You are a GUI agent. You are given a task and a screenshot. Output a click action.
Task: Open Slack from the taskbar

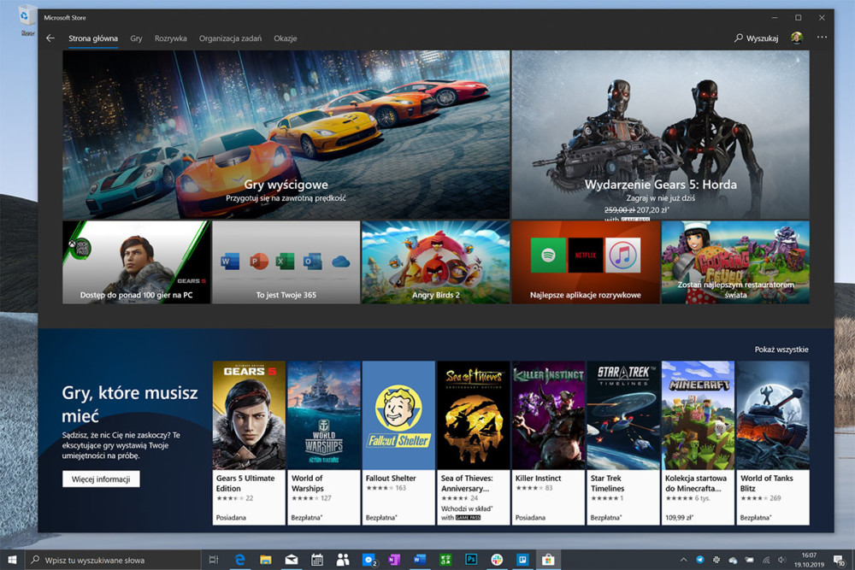(x=497, y=560)
